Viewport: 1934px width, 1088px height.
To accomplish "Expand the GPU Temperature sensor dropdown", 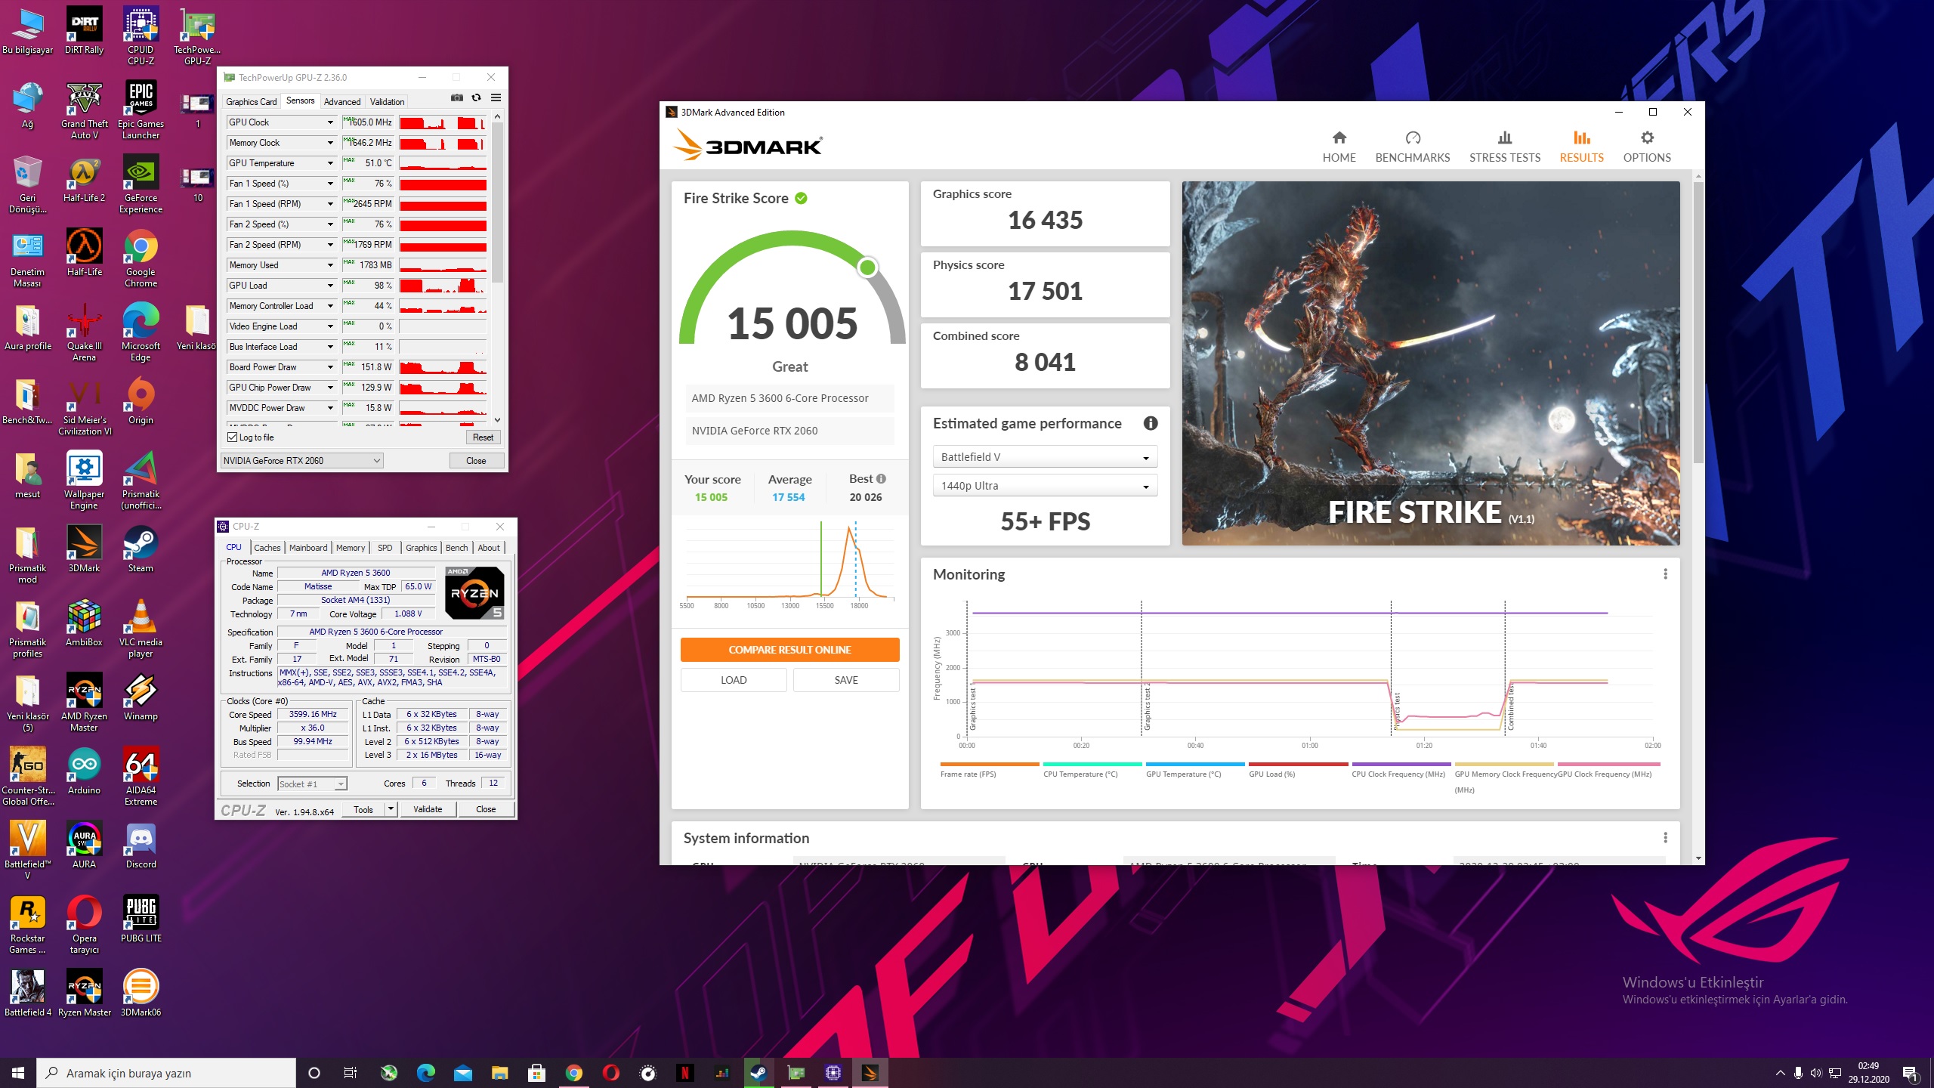I will (330, 163).
